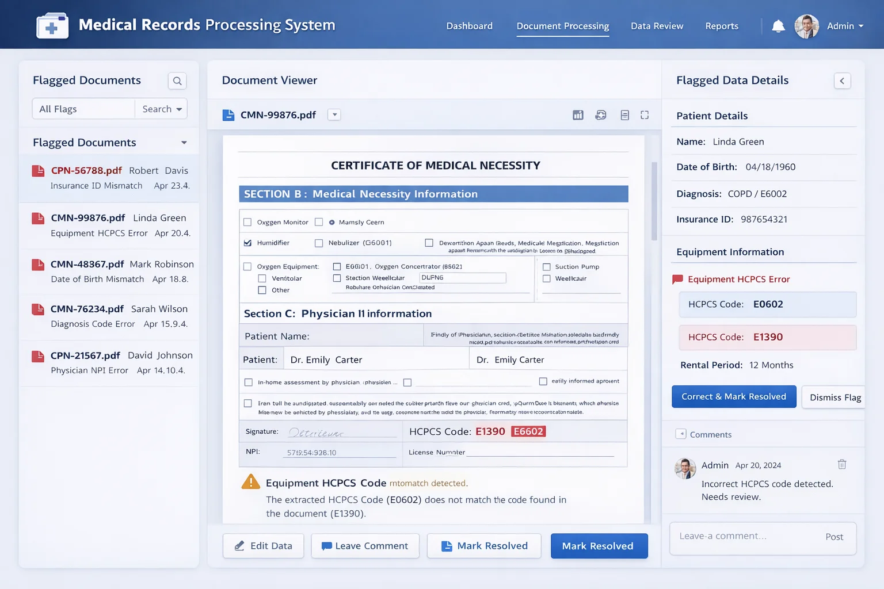
Task: Select the Mamsly Ceern radio button
Action: click(332, 223)
